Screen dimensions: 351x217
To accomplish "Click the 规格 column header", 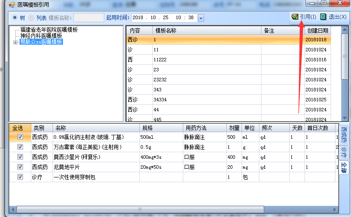I will tap(161, 128).
